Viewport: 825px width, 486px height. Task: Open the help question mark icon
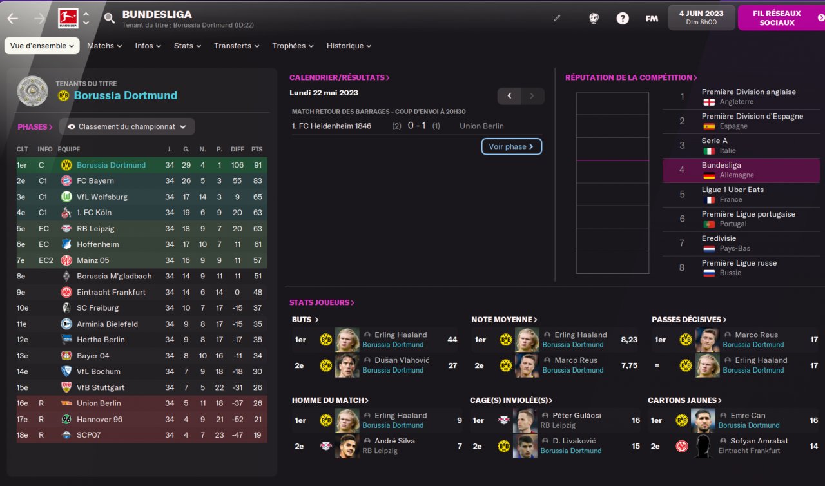click(x=623, y=19)
